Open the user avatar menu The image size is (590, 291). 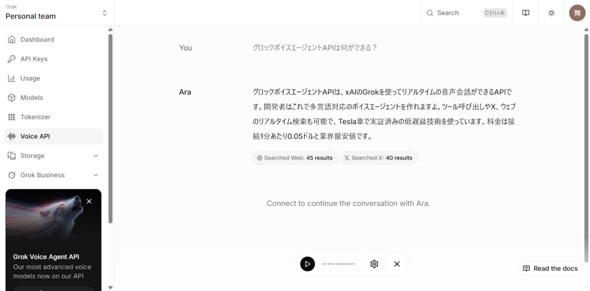pyautogui.click(x=577, y=13)
